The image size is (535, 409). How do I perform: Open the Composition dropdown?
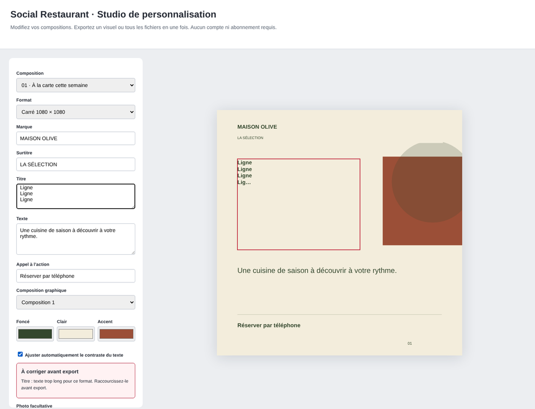click(76, 85)
